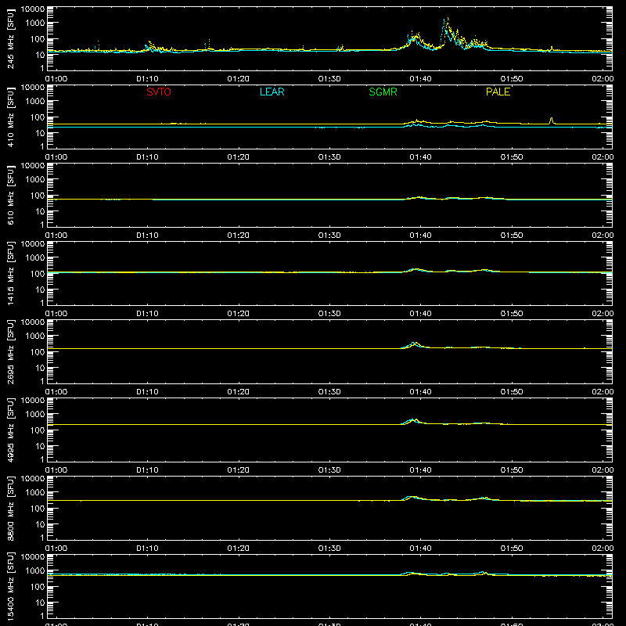The height and width of the screenshot is (626, 626).
Task: Click the cyan LEAR station label
Action: click(x=272, y=92)
